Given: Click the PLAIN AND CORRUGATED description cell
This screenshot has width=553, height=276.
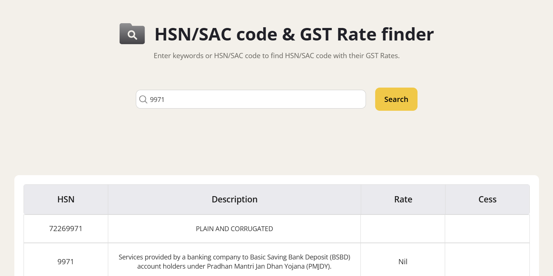Looking at the screenshot, I should tap(235, 228).
